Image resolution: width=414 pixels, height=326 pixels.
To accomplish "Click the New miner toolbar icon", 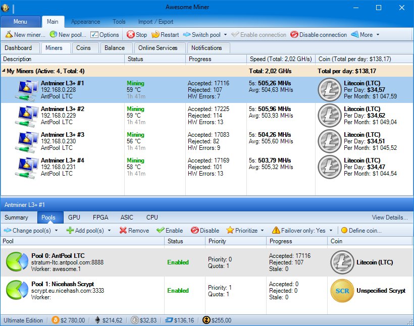I will 9,34.
